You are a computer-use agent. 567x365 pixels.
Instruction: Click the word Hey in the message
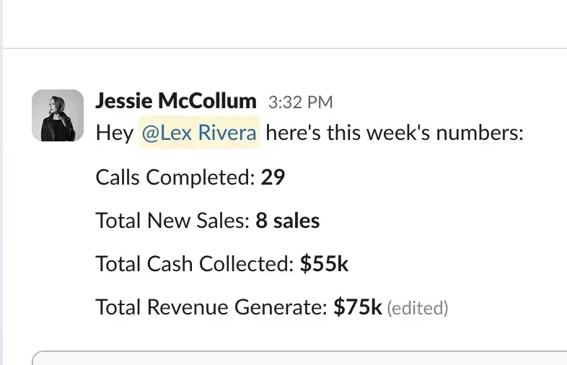click(114, 133)
